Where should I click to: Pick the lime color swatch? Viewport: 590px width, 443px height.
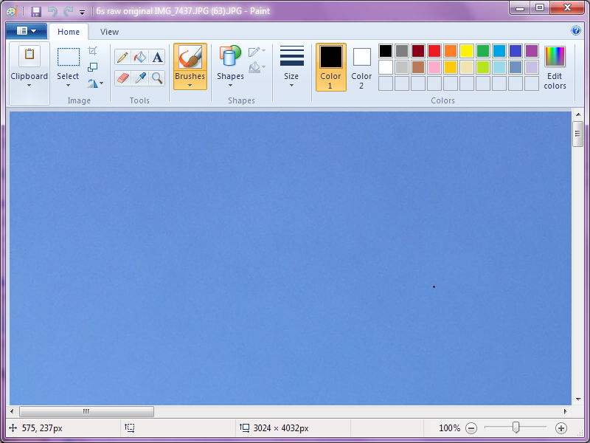pyautogui.click(x=483, y=67)
